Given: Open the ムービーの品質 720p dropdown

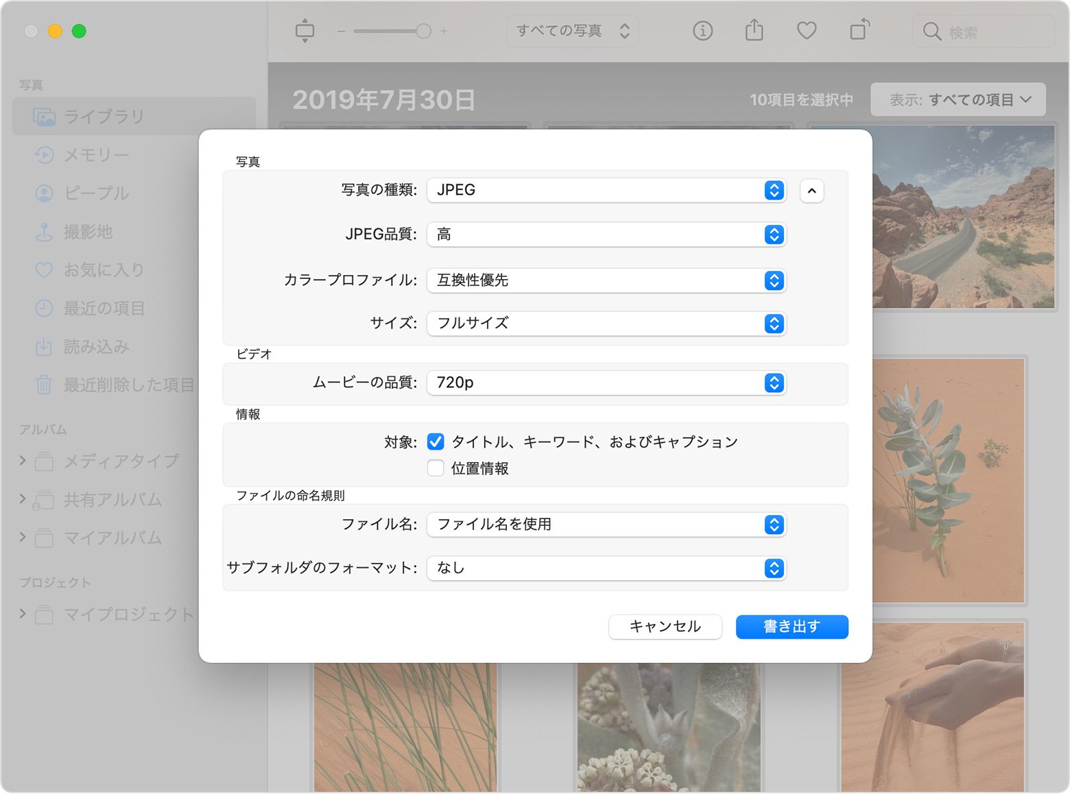Looking at the screenshot, I should 606,383.
